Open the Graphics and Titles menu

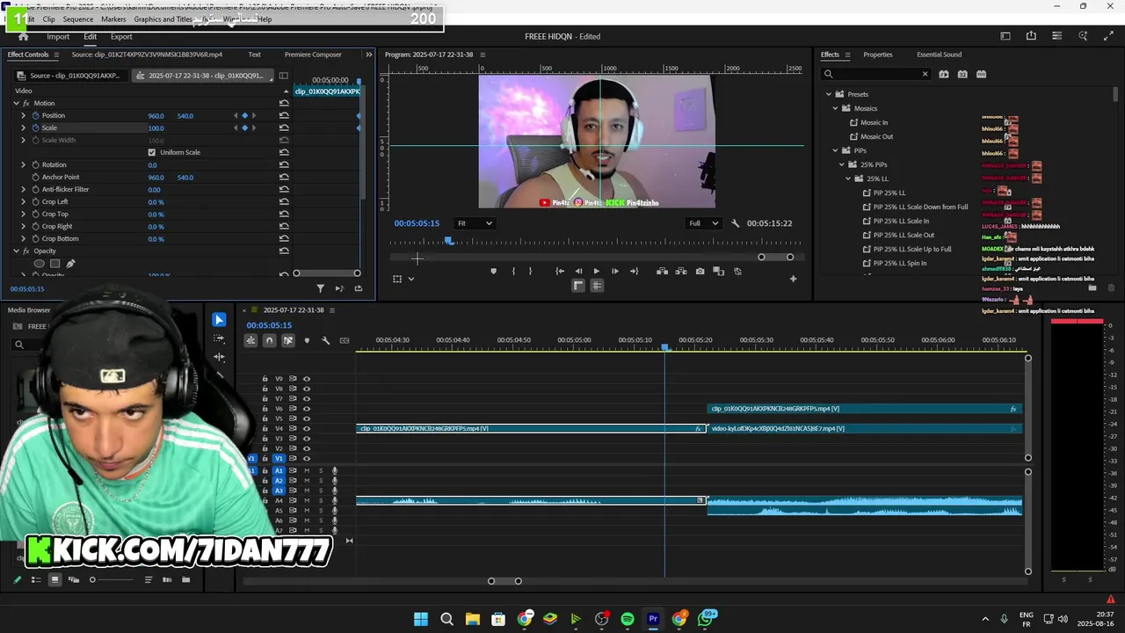tap(163, 18)
